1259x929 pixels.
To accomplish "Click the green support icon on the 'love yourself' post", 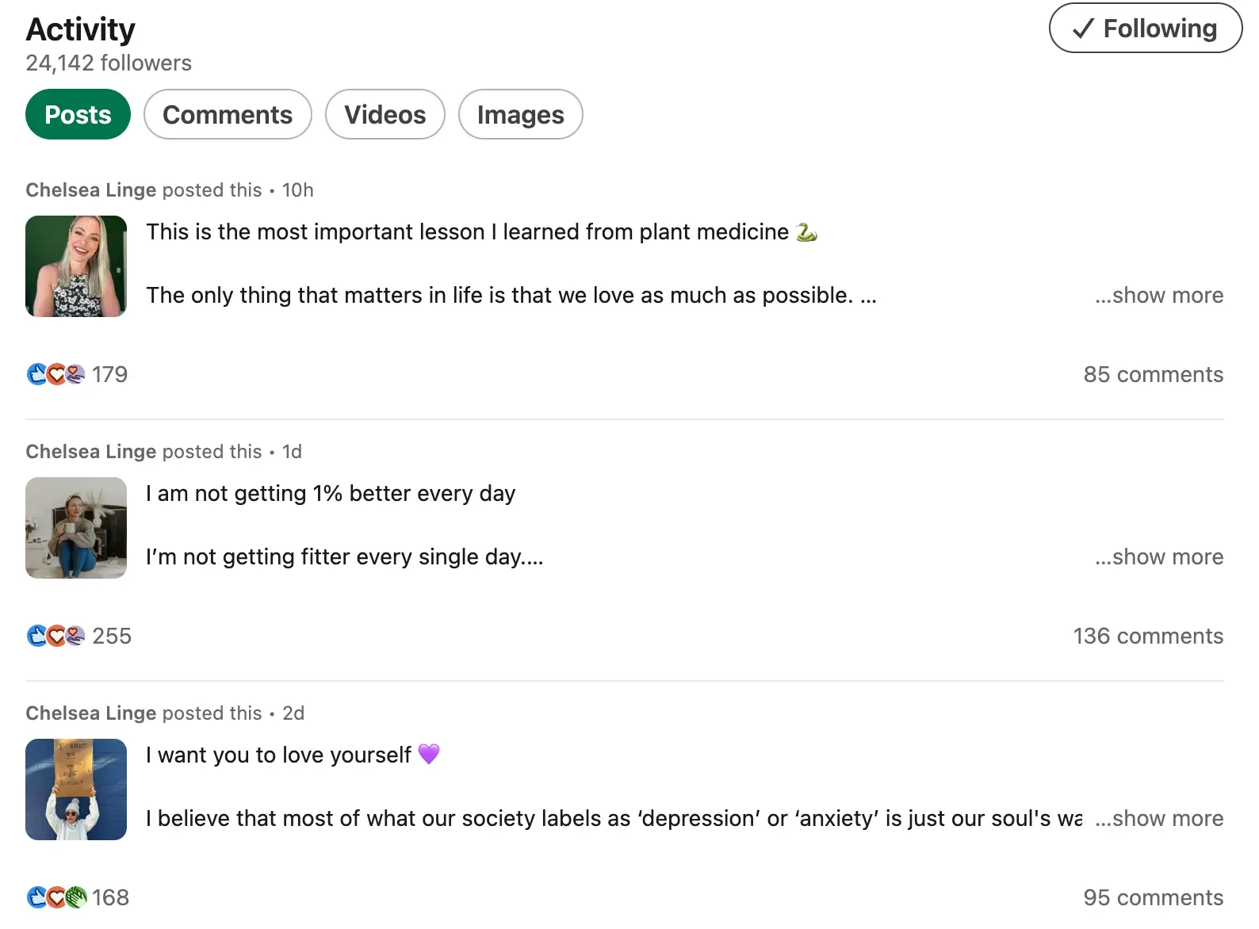I will tap(75, 897).
